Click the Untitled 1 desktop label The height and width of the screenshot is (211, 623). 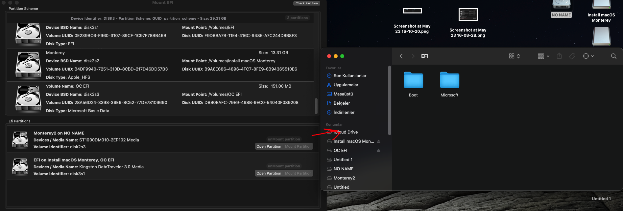[601, 199]
